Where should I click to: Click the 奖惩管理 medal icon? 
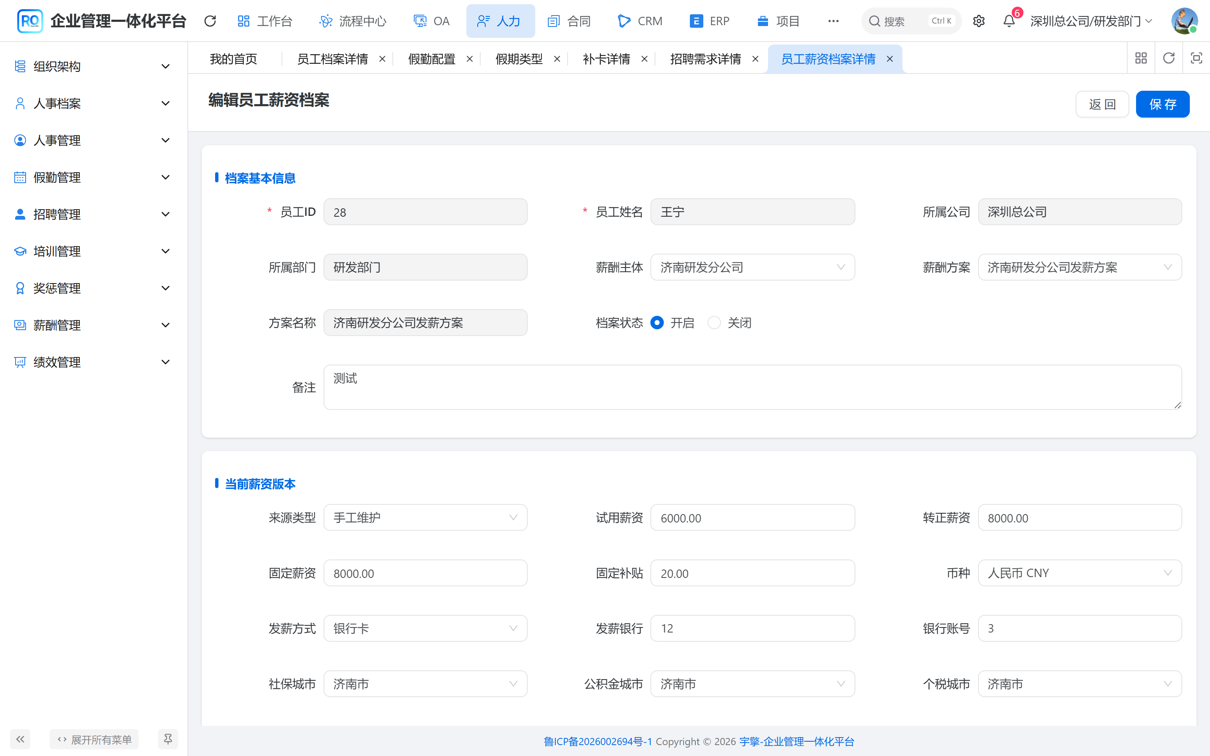coord(20,289)
